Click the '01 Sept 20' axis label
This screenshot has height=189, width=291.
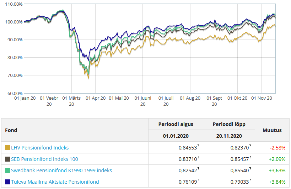[x=214, y=101]
